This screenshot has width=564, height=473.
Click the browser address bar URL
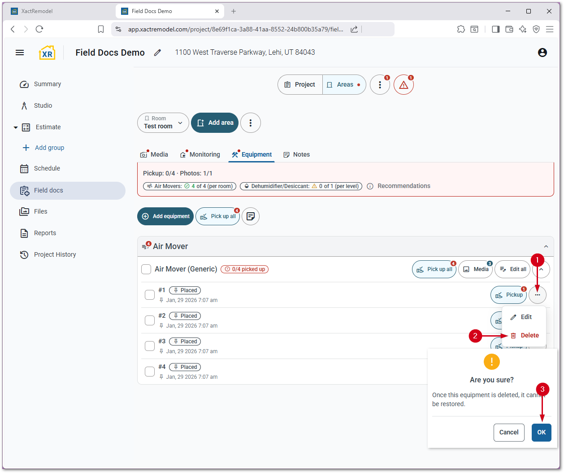[x=235, y=29]
